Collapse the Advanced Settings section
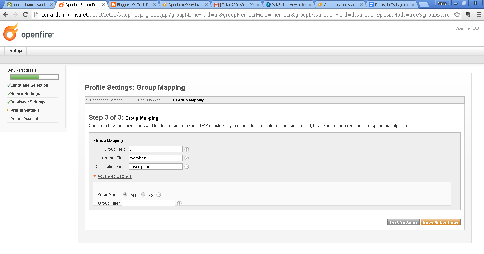The width and height of the screenshot is (484, 254). [114, 176]
